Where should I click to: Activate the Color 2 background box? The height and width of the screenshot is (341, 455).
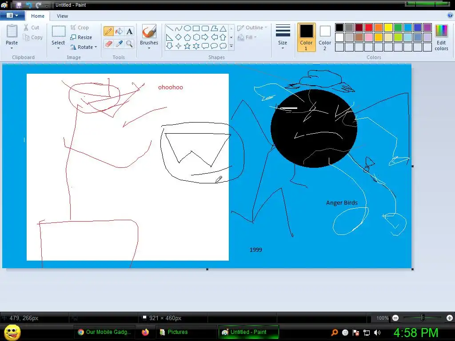coord(325,37)
